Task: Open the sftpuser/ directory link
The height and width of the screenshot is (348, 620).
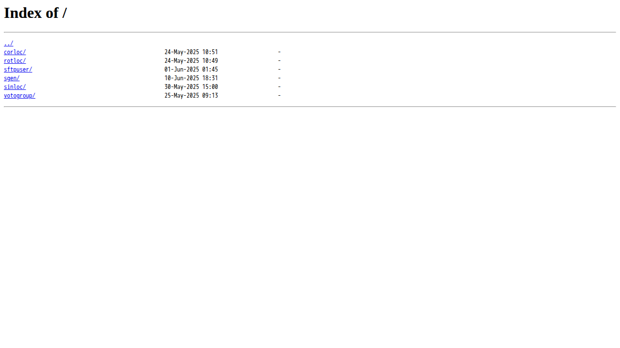Action: 18,70
